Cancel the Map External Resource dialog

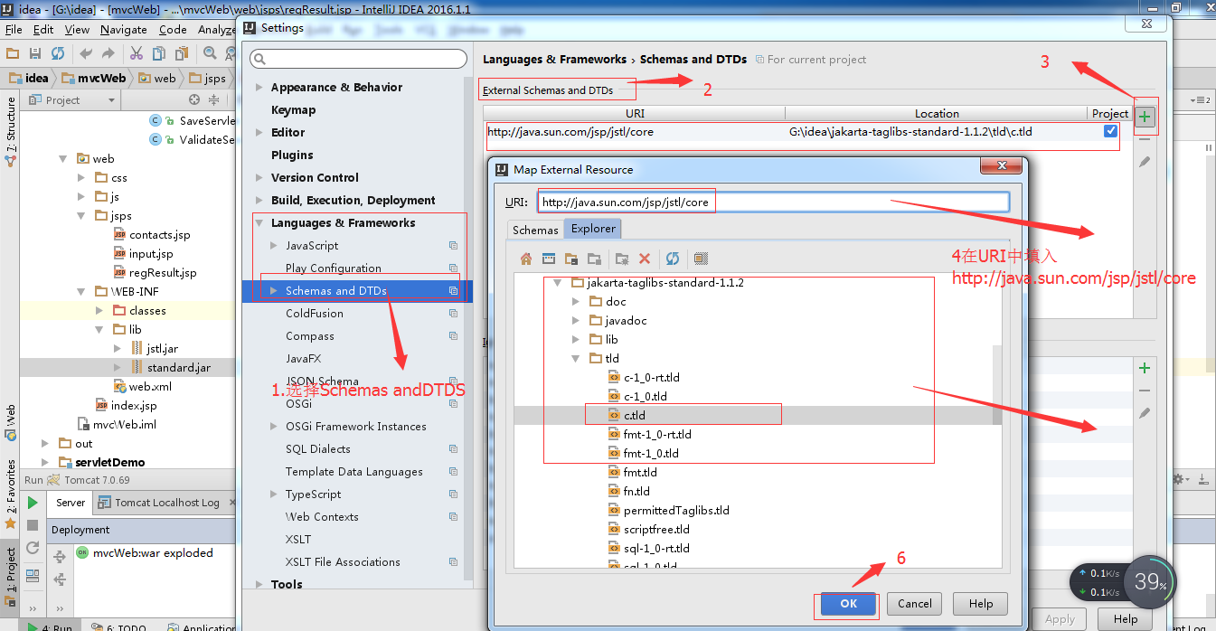click(x=915, y=604)
